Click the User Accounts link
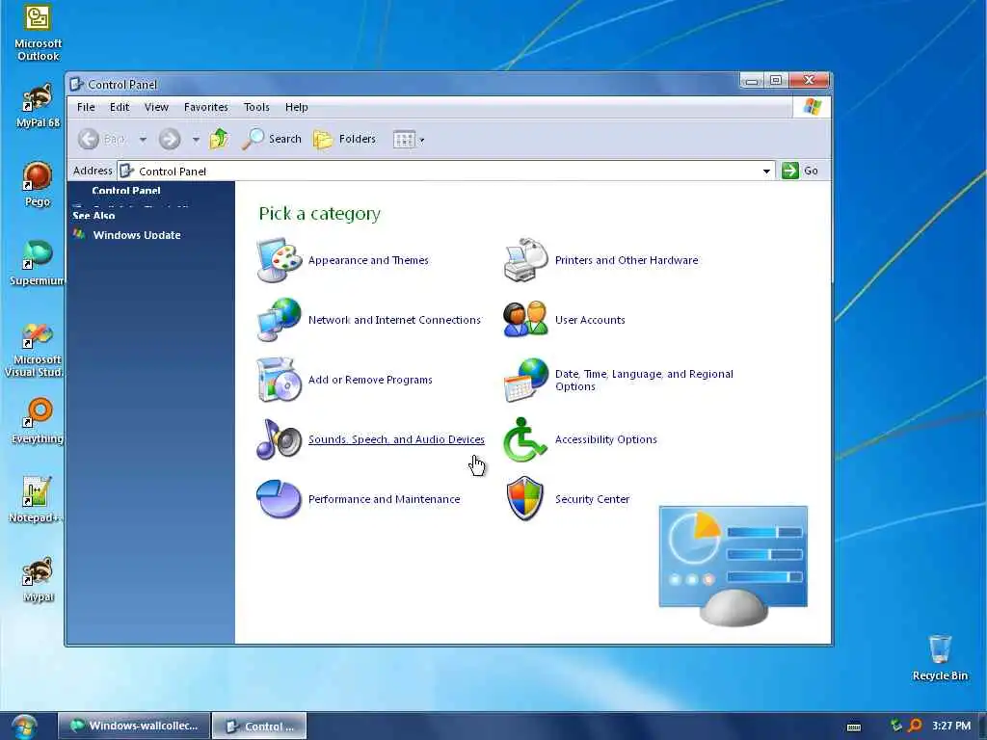The width and height of the screenshot is (987, 740). pyautogui.click(x=590, y=320)
